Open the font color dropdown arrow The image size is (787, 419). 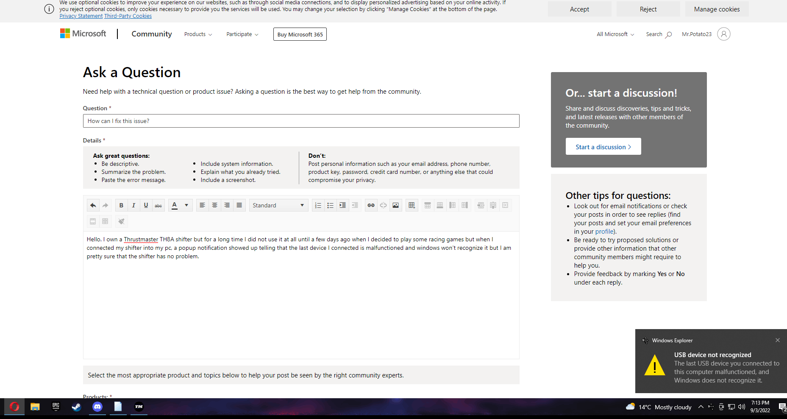(x=186, y=205)
